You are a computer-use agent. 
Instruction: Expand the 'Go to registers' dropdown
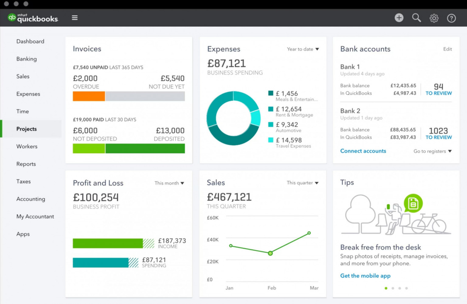[432, 151]
